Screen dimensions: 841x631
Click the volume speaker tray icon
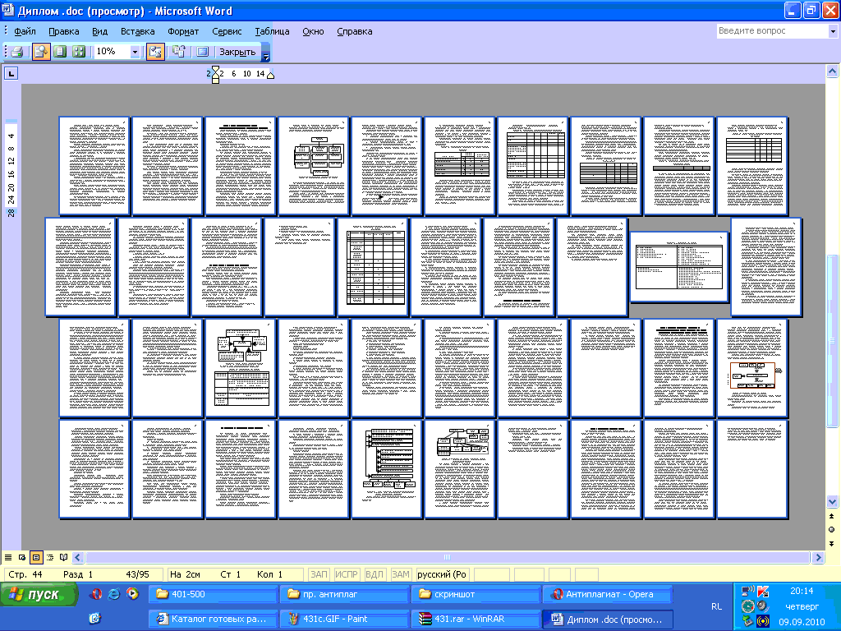tap(763, 607)
